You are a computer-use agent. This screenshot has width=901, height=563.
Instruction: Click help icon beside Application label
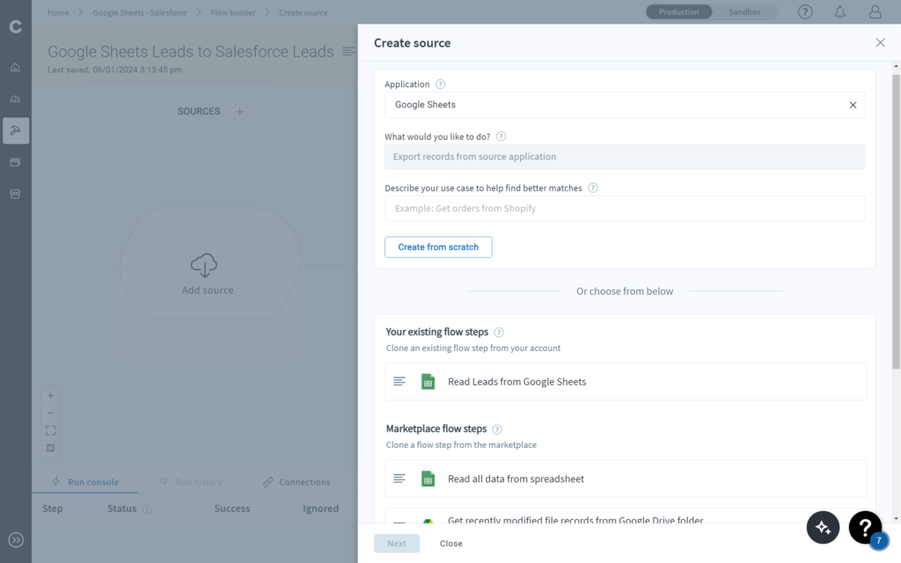point(441,84)
